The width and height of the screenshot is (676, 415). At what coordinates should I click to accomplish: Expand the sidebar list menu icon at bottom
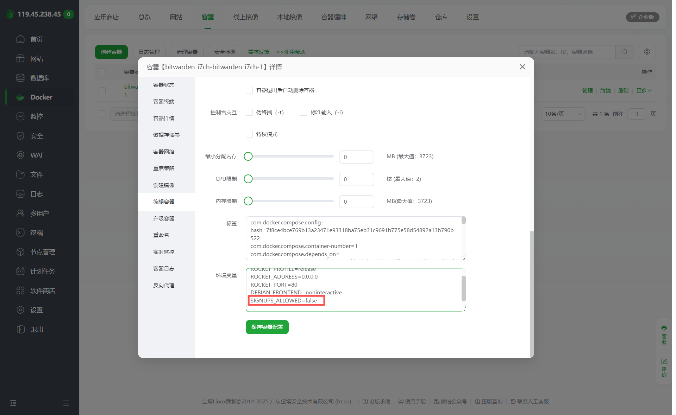click(66, 403)
